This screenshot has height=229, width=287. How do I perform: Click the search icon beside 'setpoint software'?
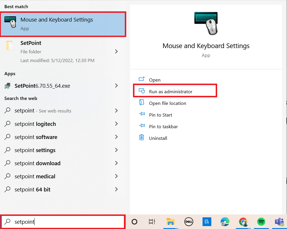[x=7, y=137]
